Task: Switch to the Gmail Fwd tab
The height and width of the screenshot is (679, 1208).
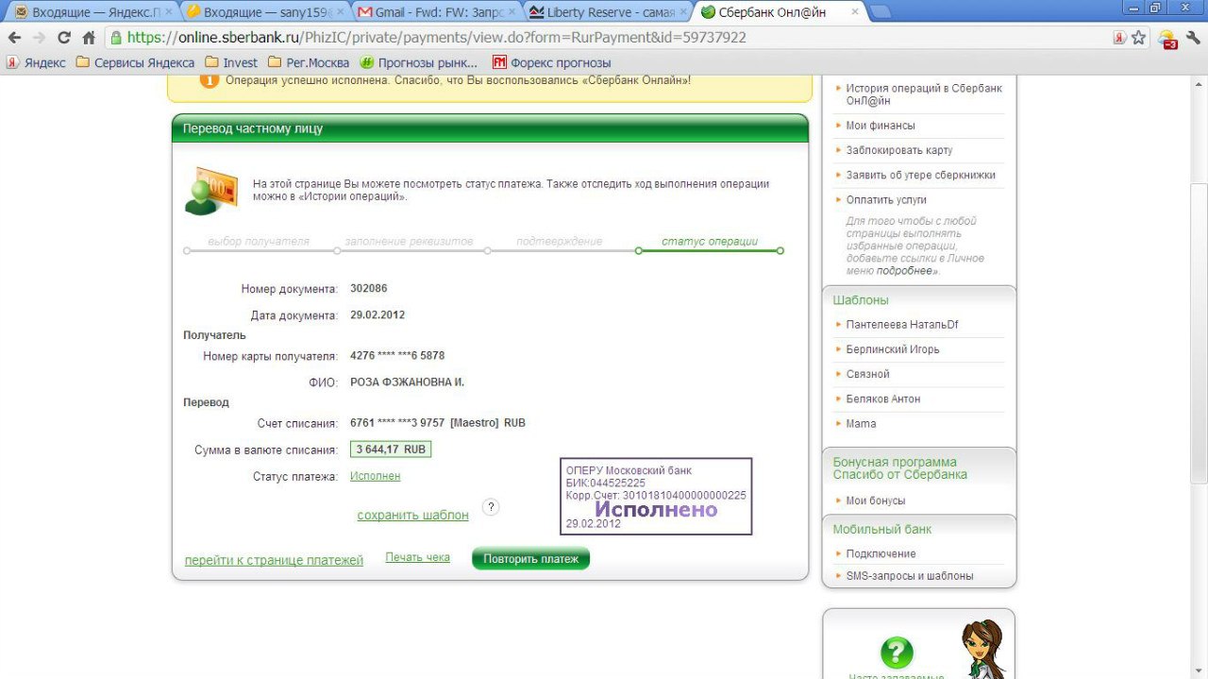Action: pos(434,12)
